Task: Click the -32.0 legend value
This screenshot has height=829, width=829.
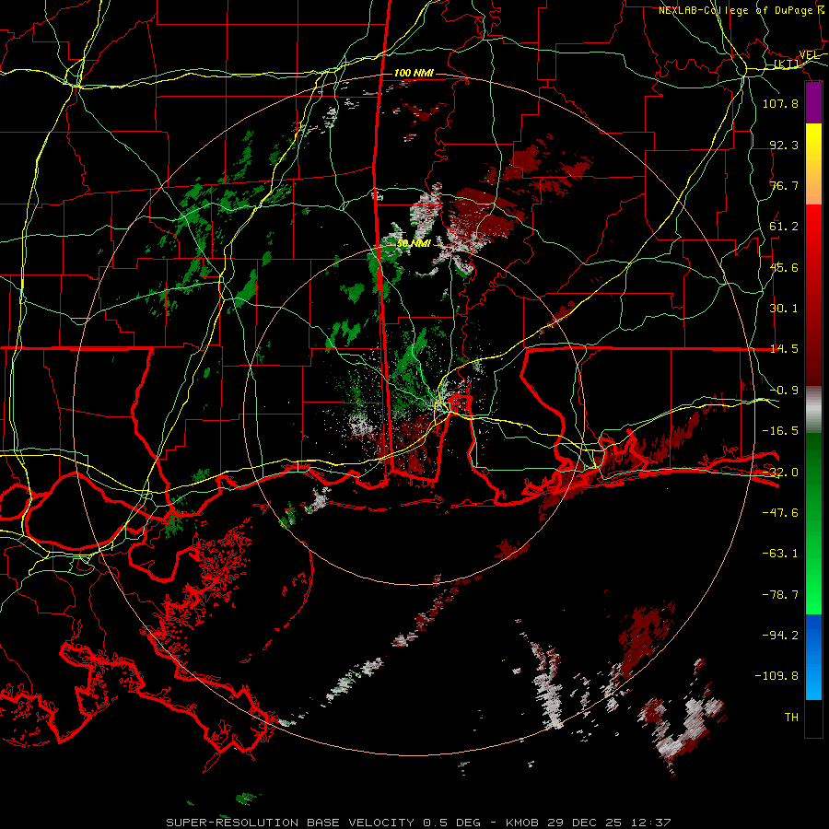Action: 780,473
